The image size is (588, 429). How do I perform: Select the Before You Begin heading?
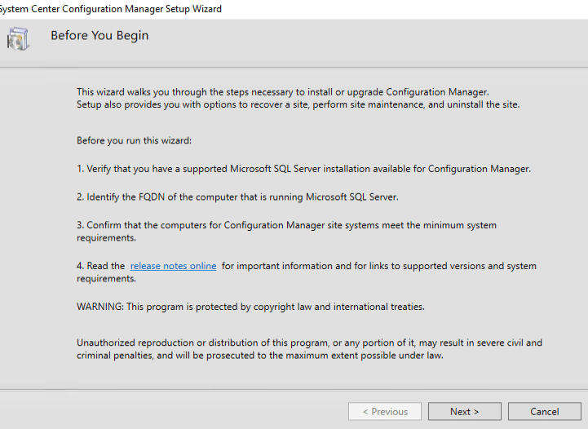click(99, 36)
